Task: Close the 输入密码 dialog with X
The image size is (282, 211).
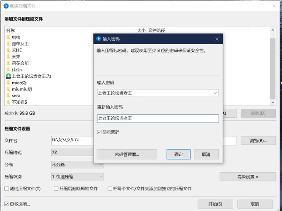Action: click(x=217, y=39)
